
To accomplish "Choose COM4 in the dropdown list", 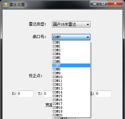I will [x=71, y=54].
